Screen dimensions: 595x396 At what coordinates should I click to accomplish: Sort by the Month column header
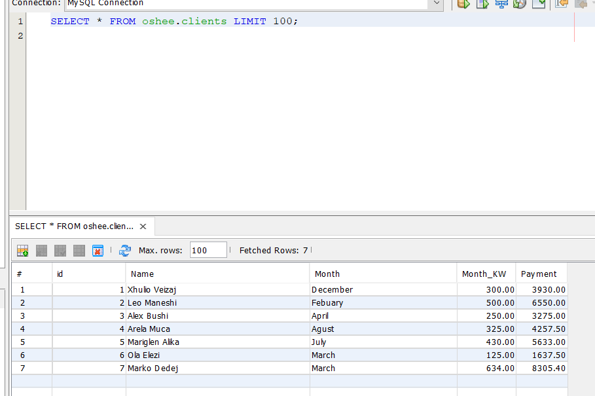coord(384,274)
